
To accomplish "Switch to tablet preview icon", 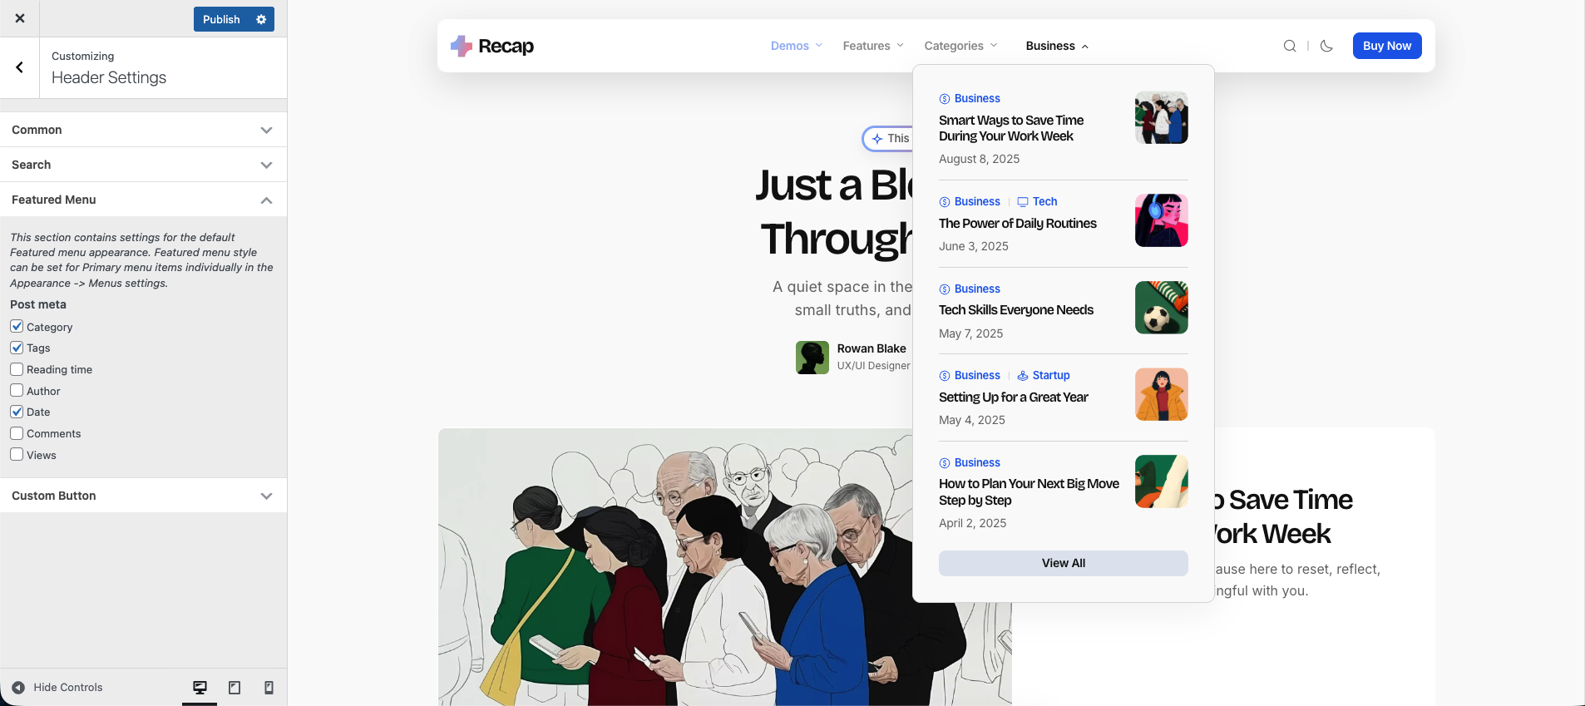I will (x=235, y=688).
